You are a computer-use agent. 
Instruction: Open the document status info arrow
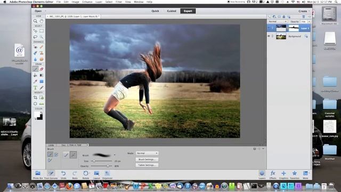click(87, 145)
